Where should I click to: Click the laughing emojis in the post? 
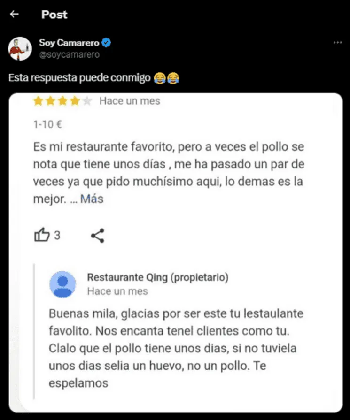click(167, 77)
